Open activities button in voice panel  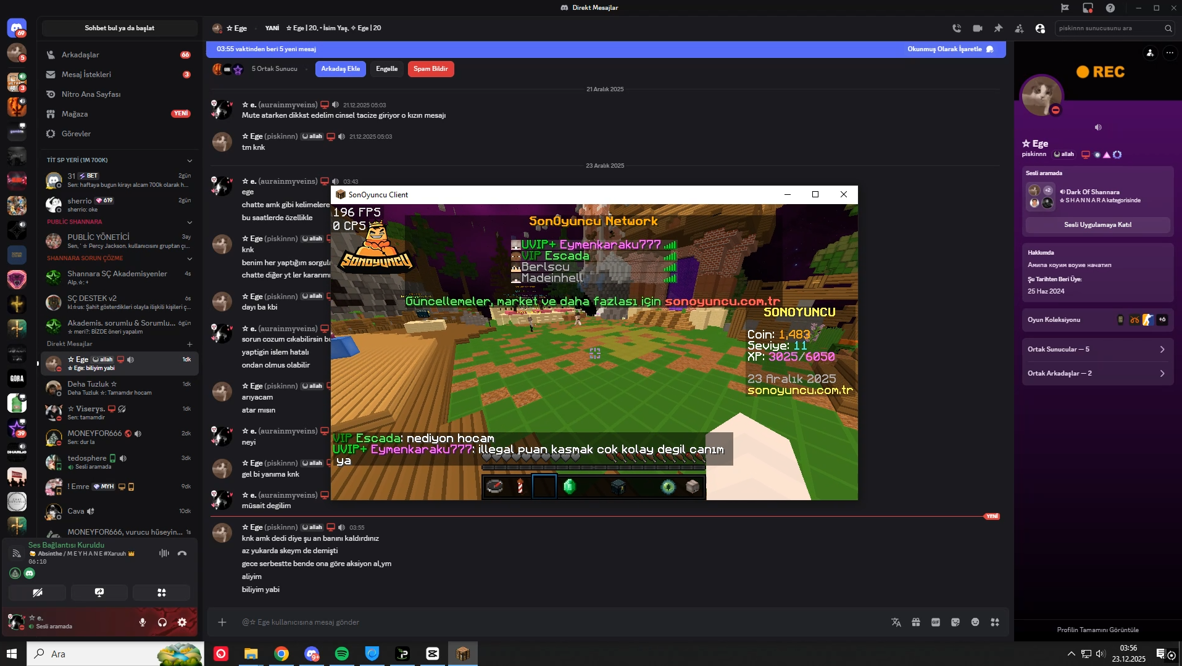(x=162, y=593)
